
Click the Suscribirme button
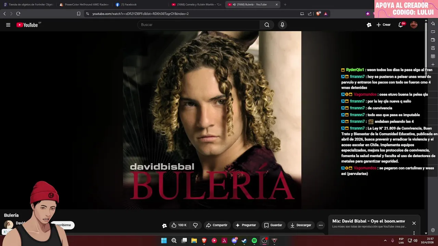point(62,225)
